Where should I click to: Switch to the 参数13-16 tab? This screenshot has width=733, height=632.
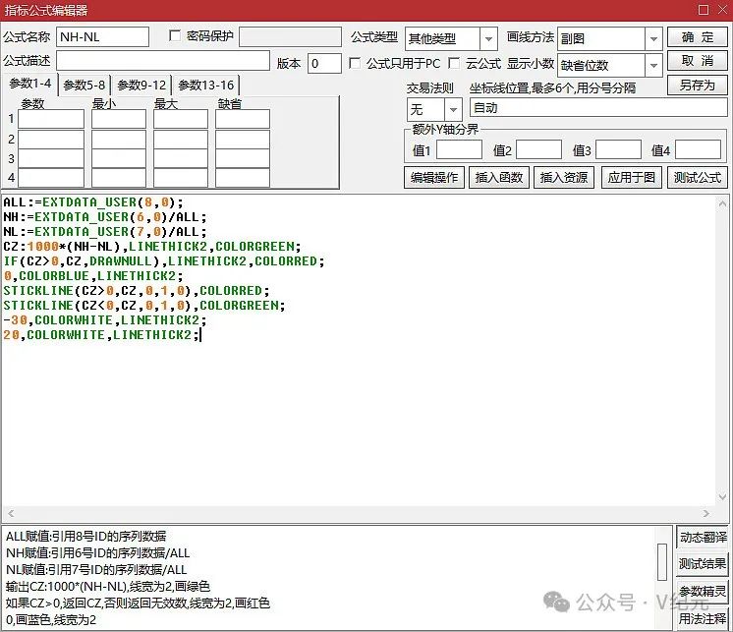point(206,86)
